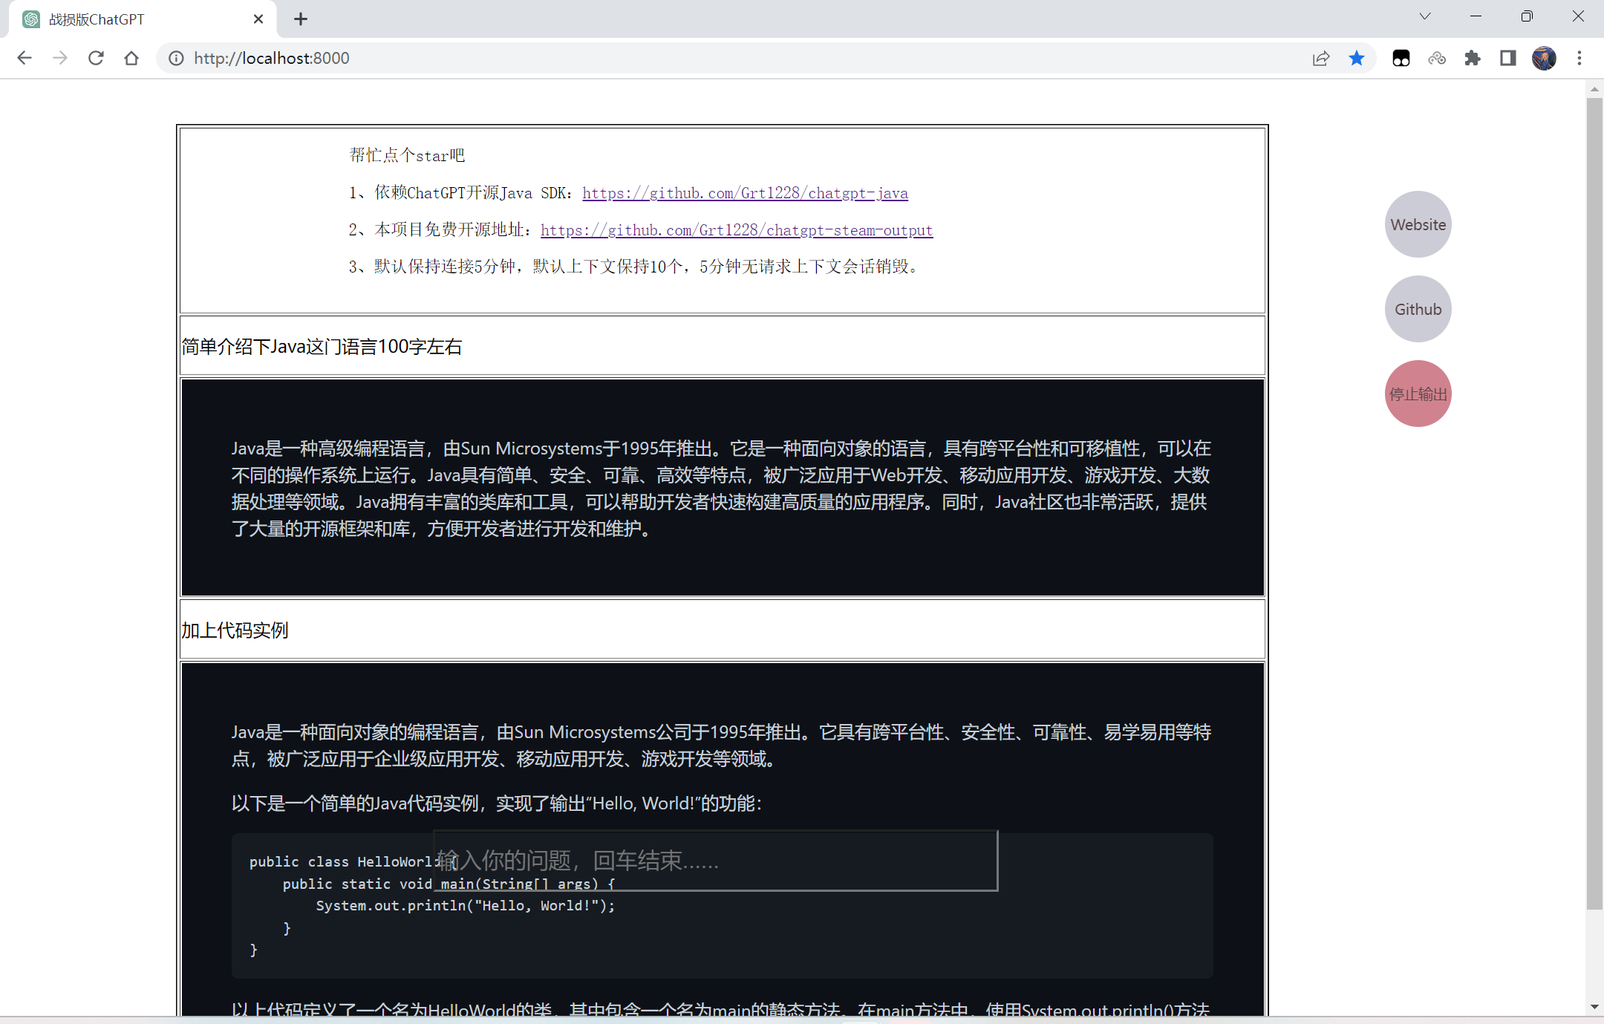
Task: Click the 'public class HelloWorld' code line
Action: pyautogui.click(x=353, y=861)
